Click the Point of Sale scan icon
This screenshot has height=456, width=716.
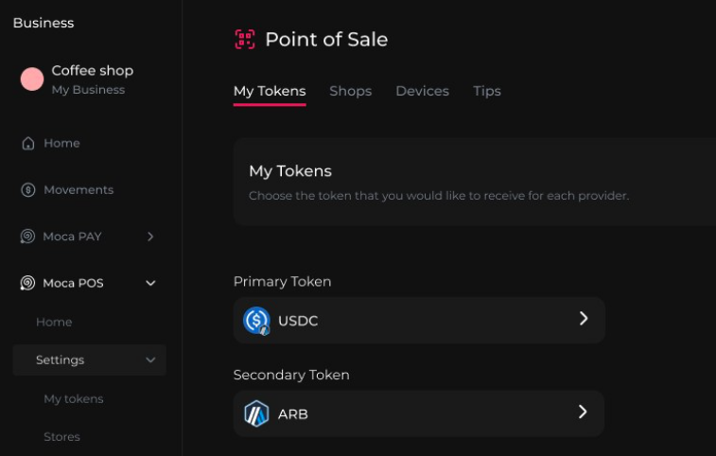click(245, 39)
